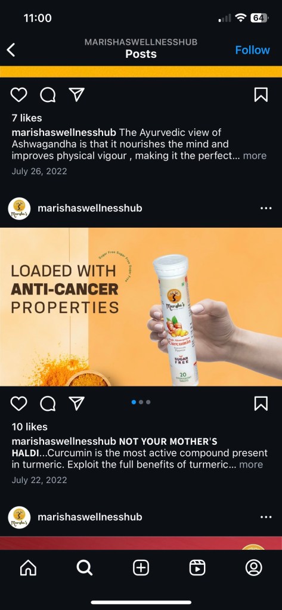Open options menu for the curcumin post

click(x=266, y=209)
